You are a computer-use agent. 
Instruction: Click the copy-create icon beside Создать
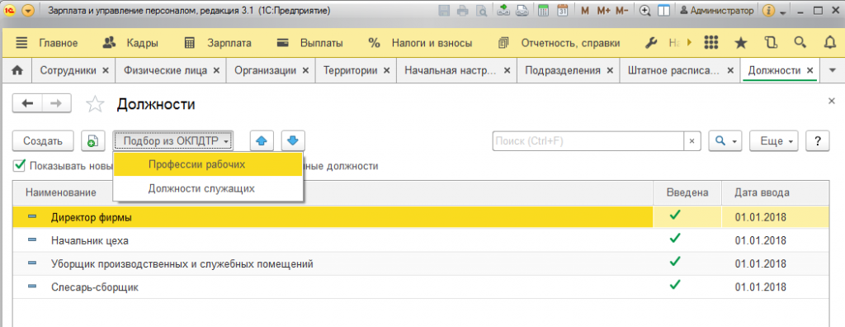click(x=92, y=141)
